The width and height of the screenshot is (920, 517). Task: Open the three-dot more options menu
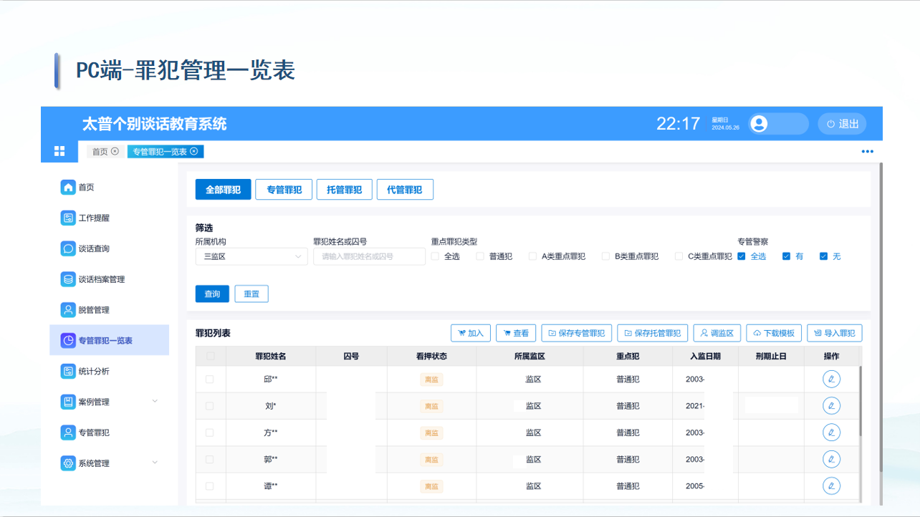click(868, 152)
